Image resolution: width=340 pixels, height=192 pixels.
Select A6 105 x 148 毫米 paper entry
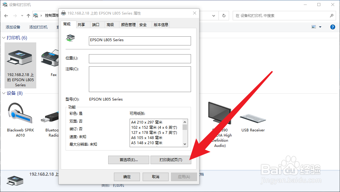coord(147,138)
